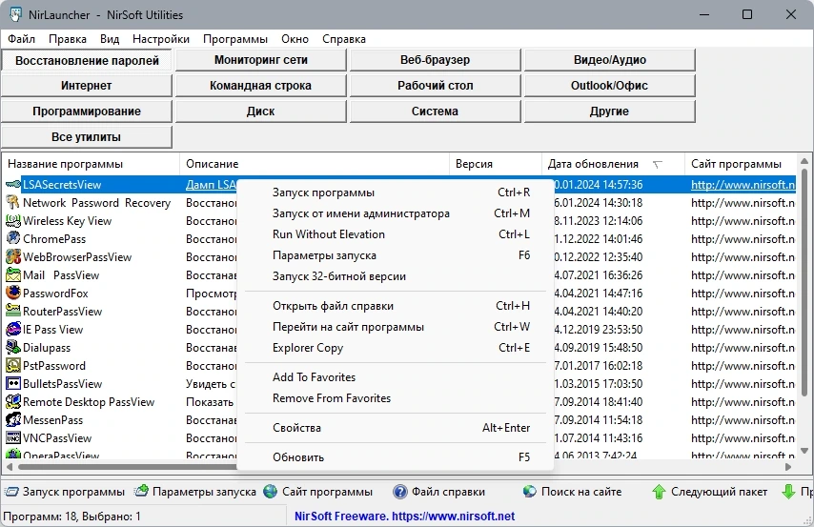Click the PasswordFox icon in list
Screen dimensions: 814x527
13,293
